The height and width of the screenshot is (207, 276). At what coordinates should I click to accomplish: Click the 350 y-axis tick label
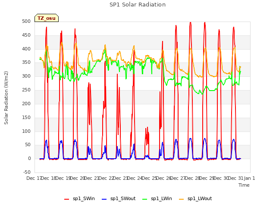pyautogui.click(x=26, y=62)
